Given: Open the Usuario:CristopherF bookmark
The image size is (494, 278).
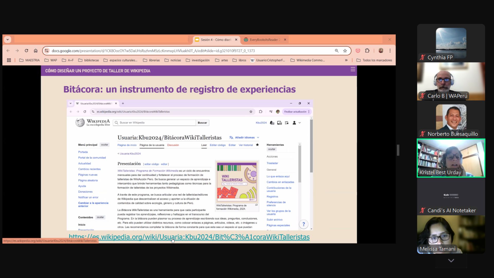Looking at the screenshot, I should tap(268, 60).
